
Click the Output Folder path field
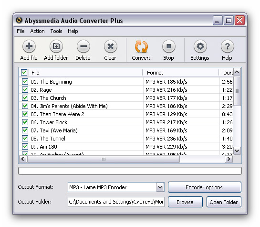click(116, 202)
